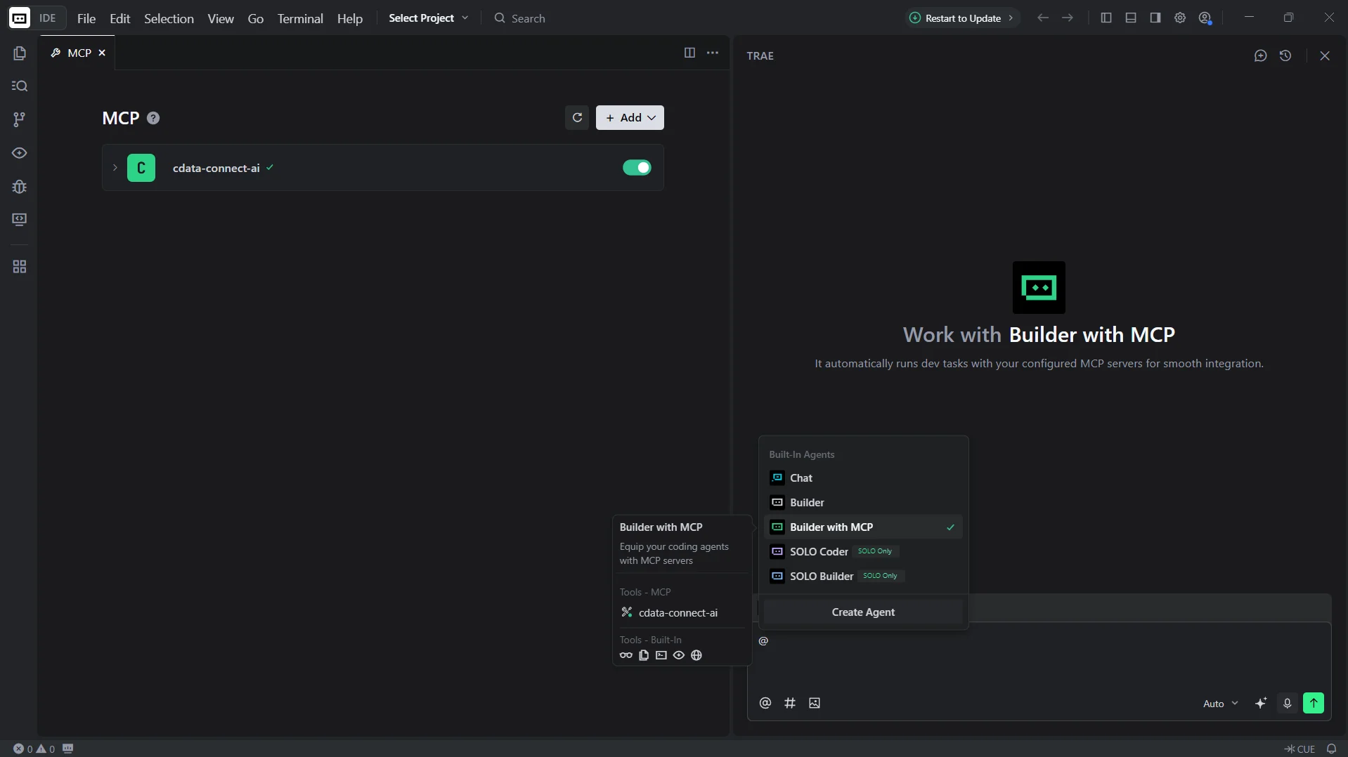Open the Terminal menu
Screen dimensions: 1348x757
(300, 18)
